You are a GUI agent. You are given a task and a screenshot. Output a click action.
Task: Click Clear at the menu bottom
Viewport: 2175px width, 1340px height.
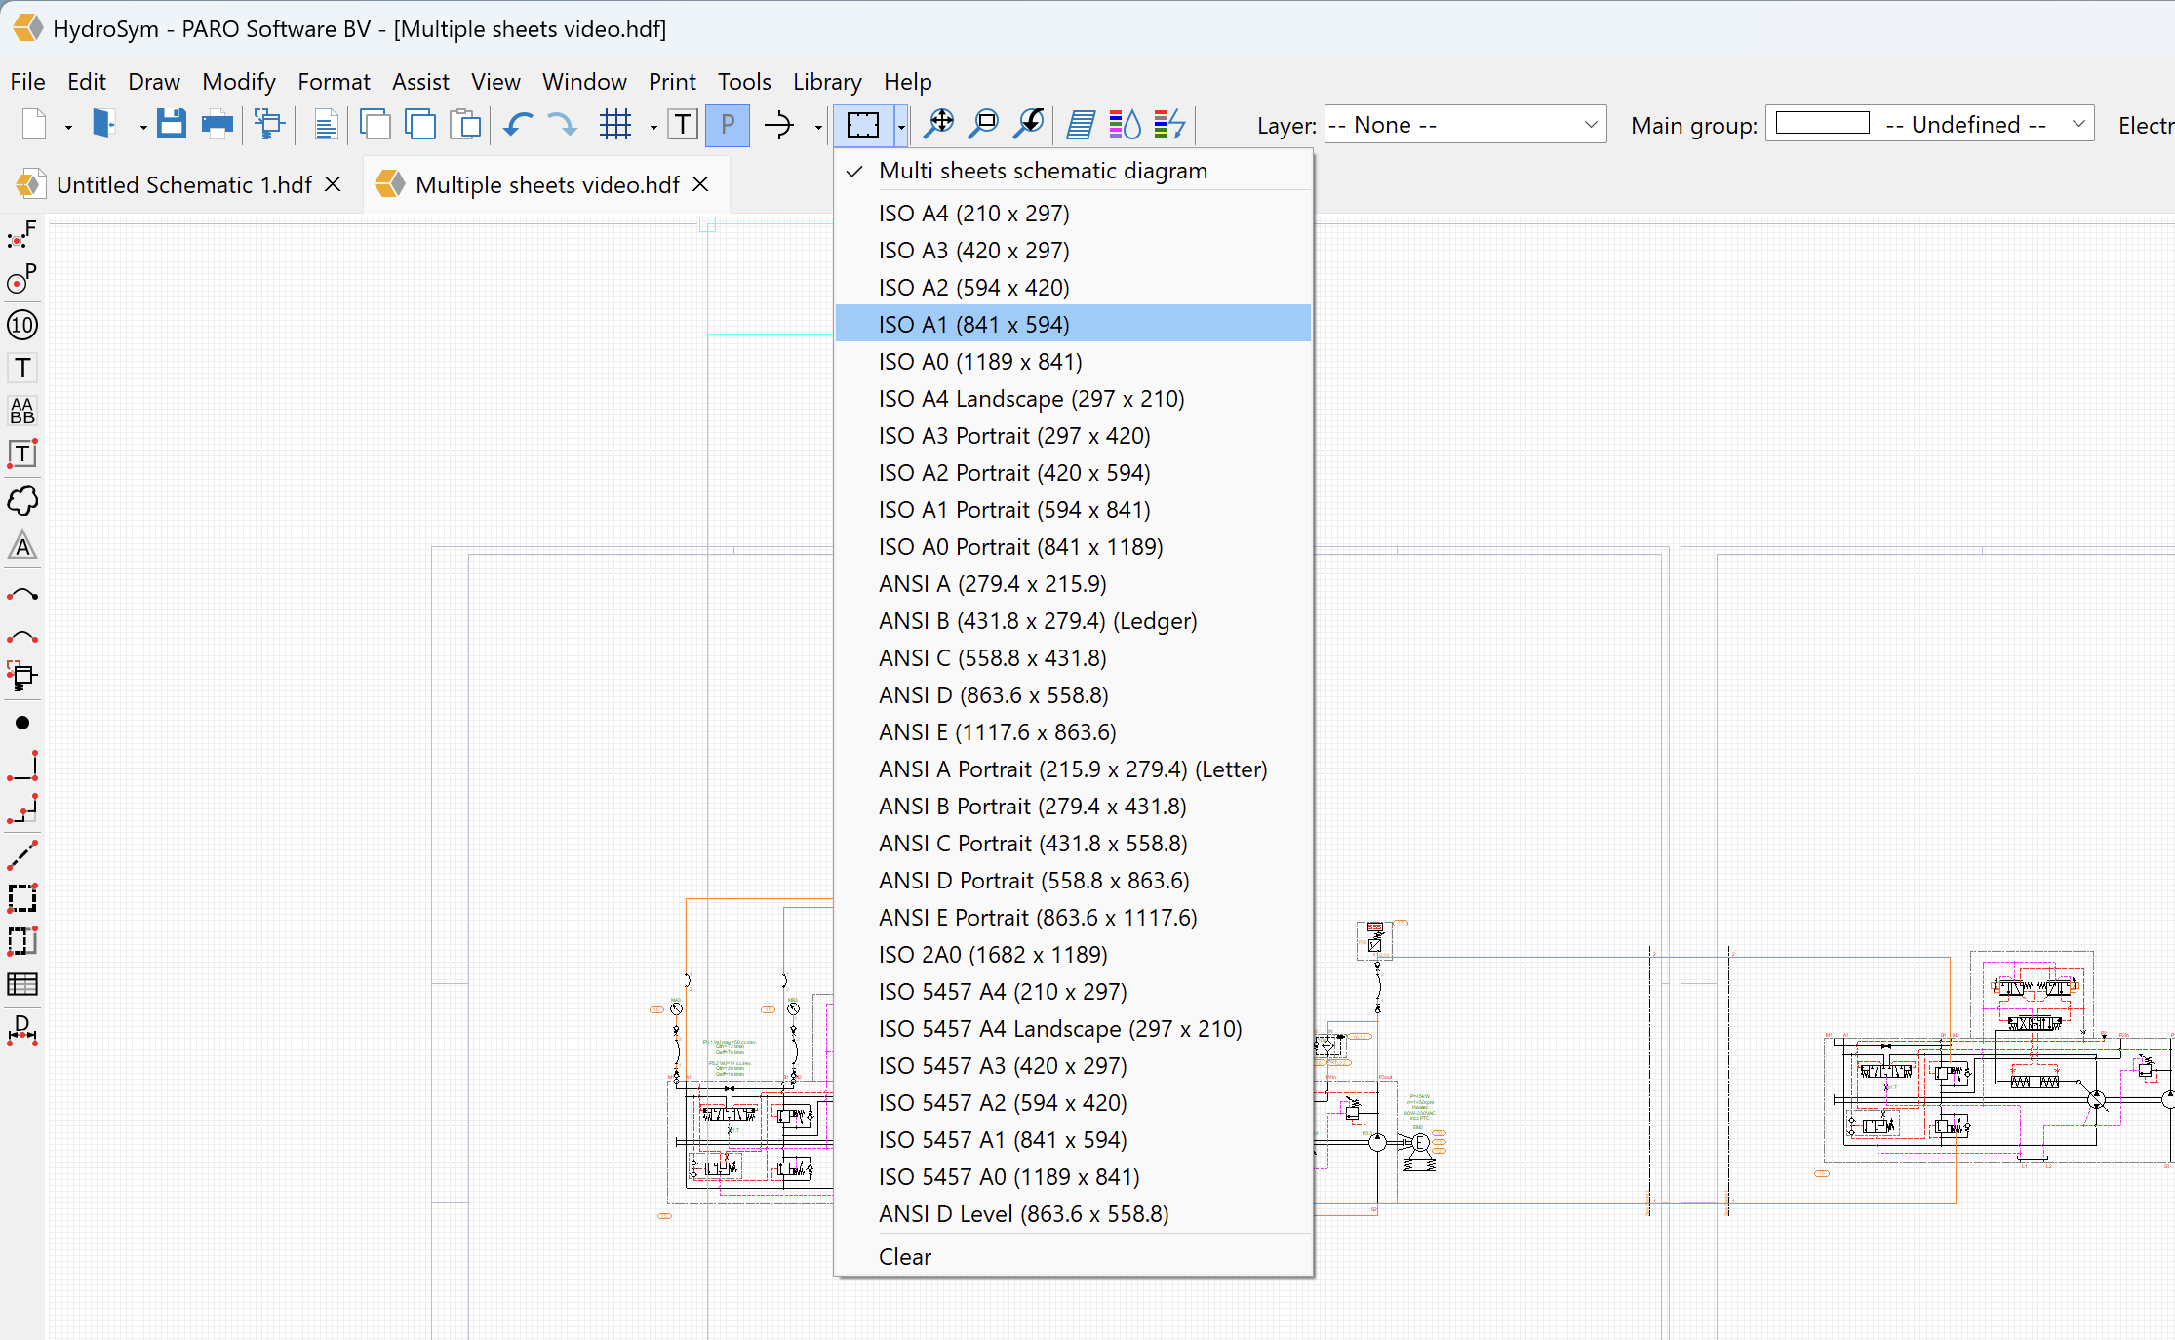pyautogui.click(x=904, y=1256)
